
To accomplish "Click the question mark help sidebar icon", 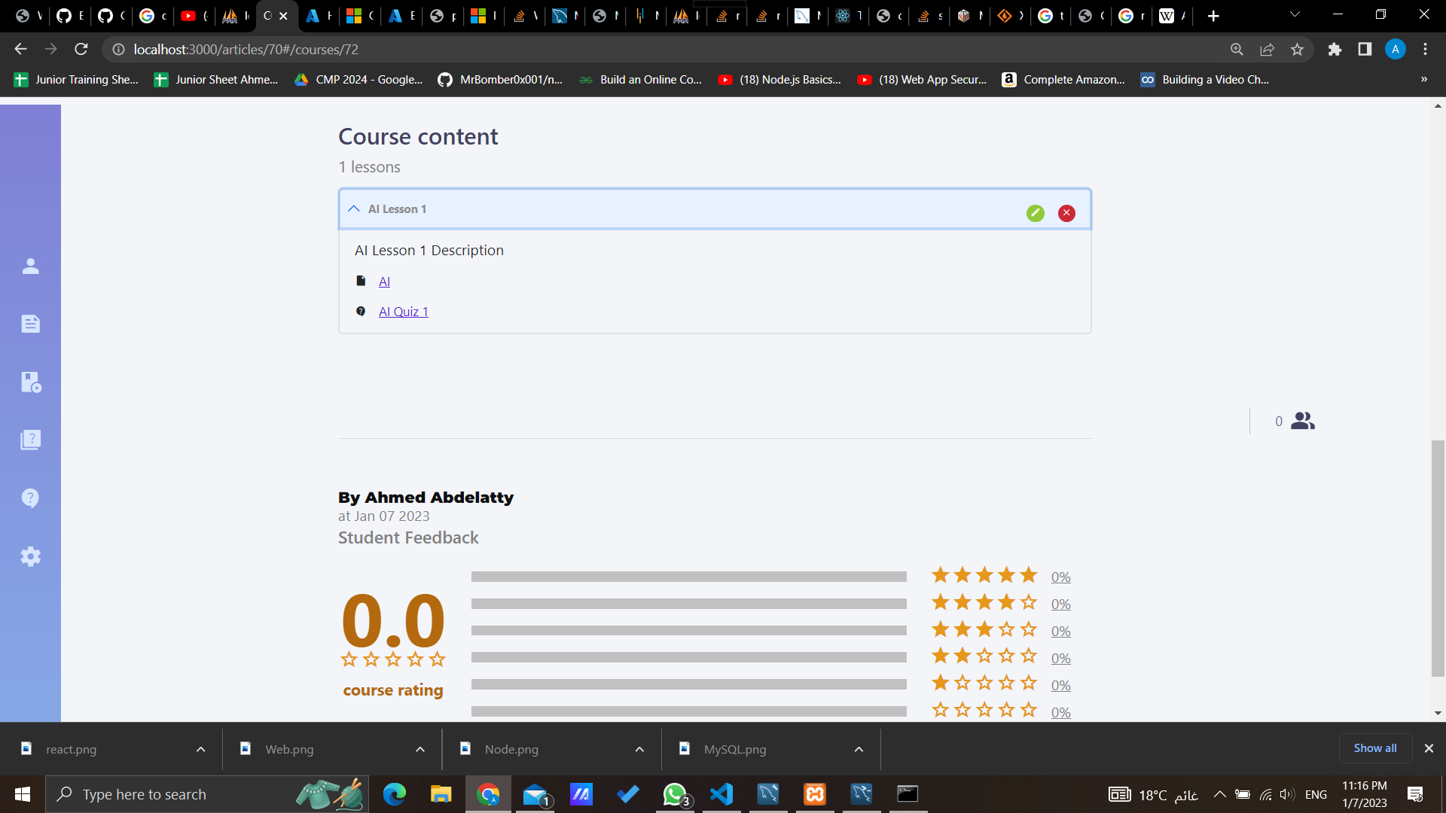I will [30, 498].
